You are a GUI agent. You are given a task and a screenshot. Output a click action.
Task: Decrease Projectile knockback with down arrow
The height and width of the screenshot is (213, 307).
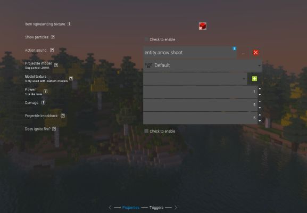(x=260, y=121)
